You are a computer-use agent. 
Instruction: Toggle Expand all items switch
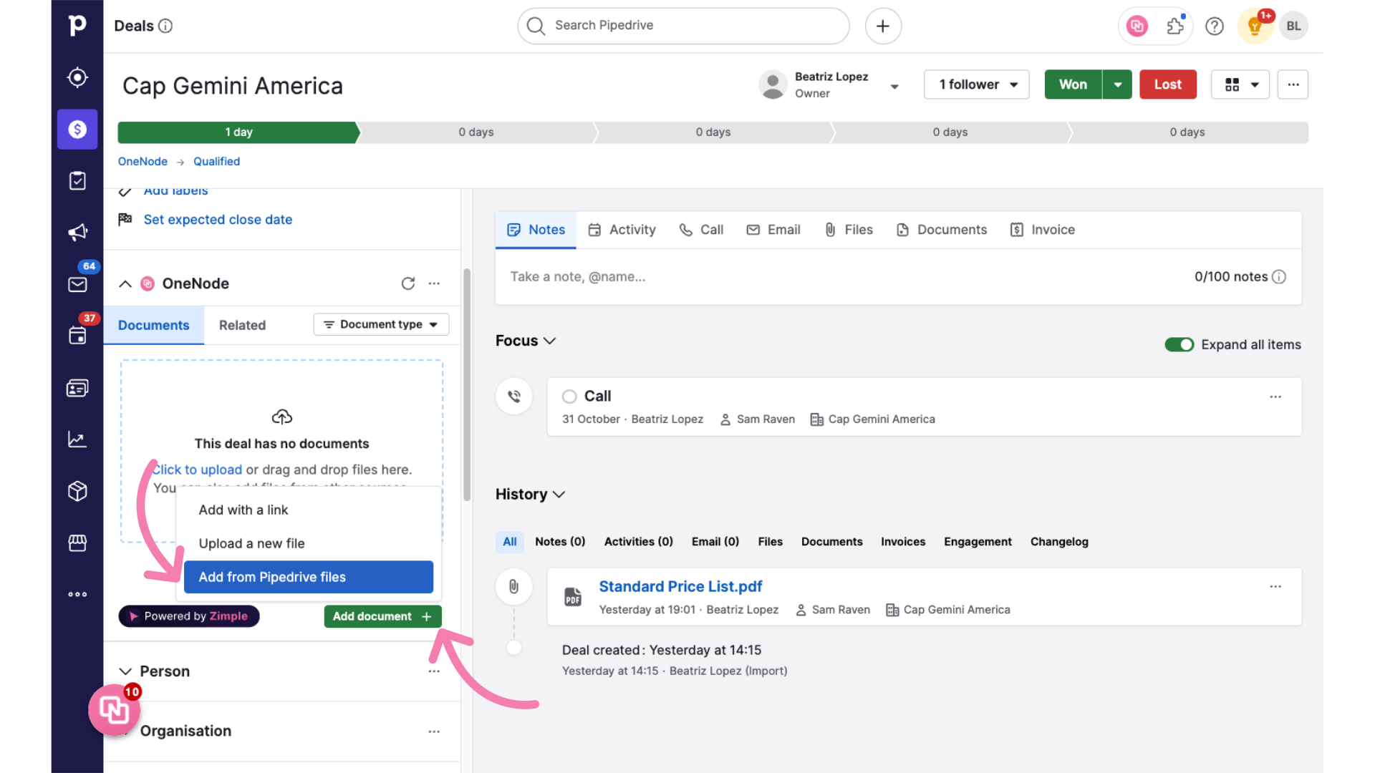(1179, 345)
